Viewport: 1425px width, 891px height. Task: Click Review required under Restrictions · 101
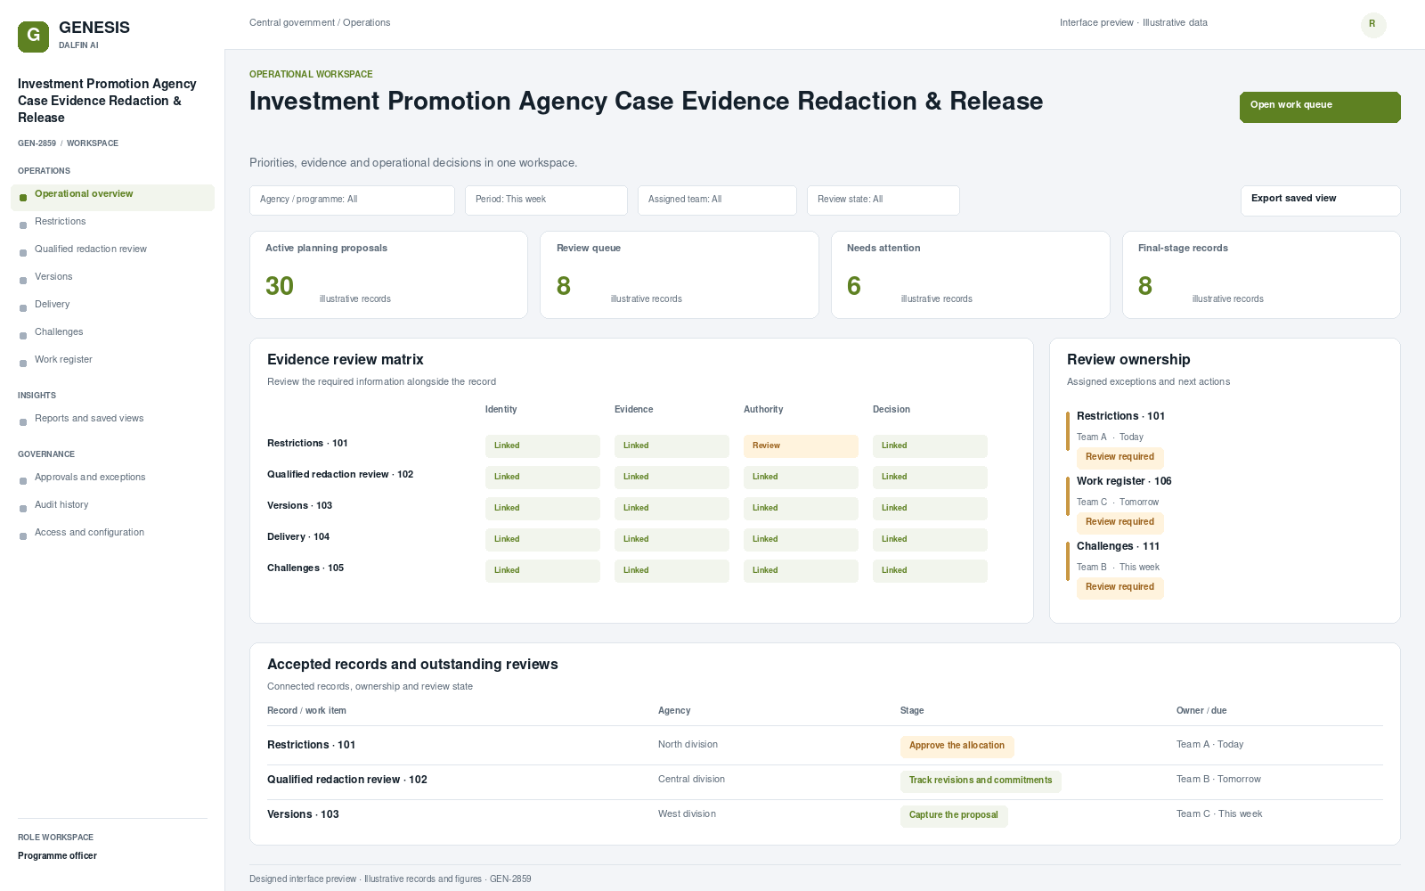[1120, 458]
